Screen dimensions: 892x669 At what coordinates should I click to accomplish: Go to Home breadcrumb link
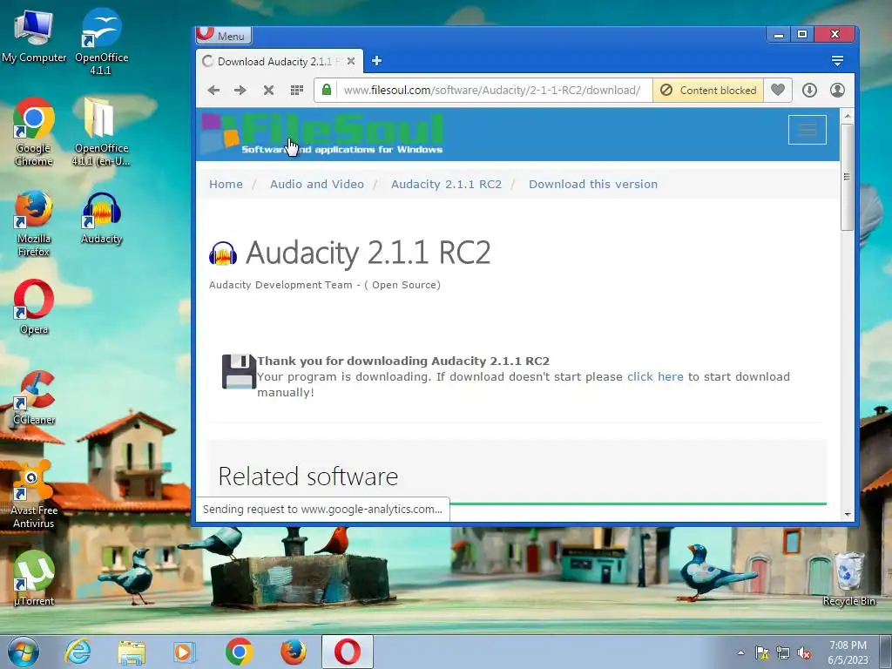(x=226, y=185)
